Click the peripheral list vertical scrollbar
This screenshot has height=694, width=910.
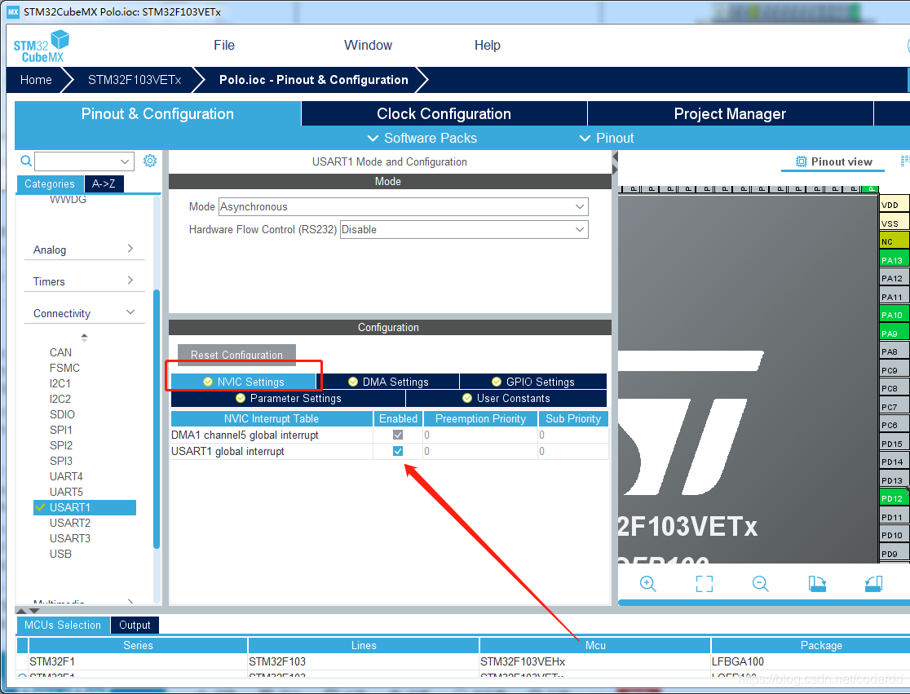[x=156, y=418]
